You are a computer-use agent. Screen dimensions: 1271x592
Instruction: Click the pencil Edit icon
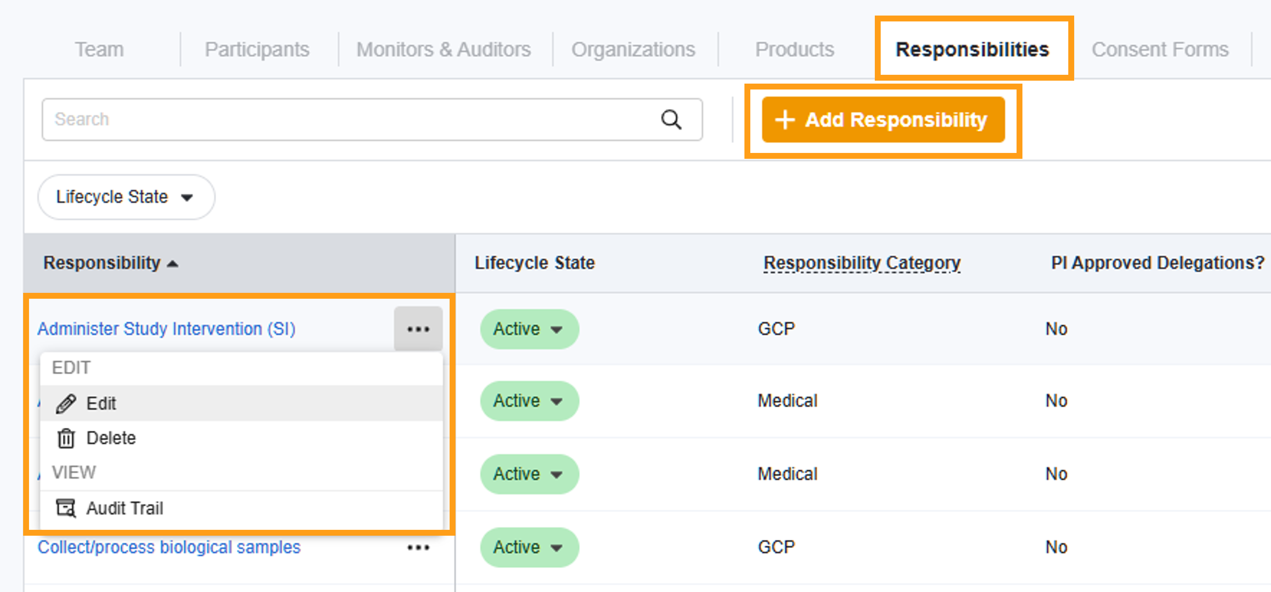tap(66, 403)
